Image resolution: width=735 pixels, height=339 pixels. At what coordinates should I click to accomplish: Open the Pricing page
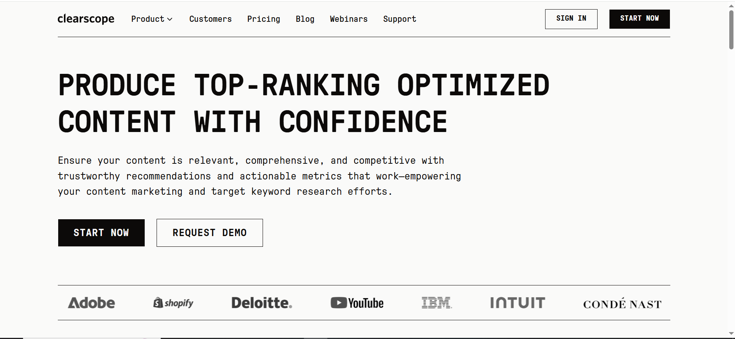(264, 19)
